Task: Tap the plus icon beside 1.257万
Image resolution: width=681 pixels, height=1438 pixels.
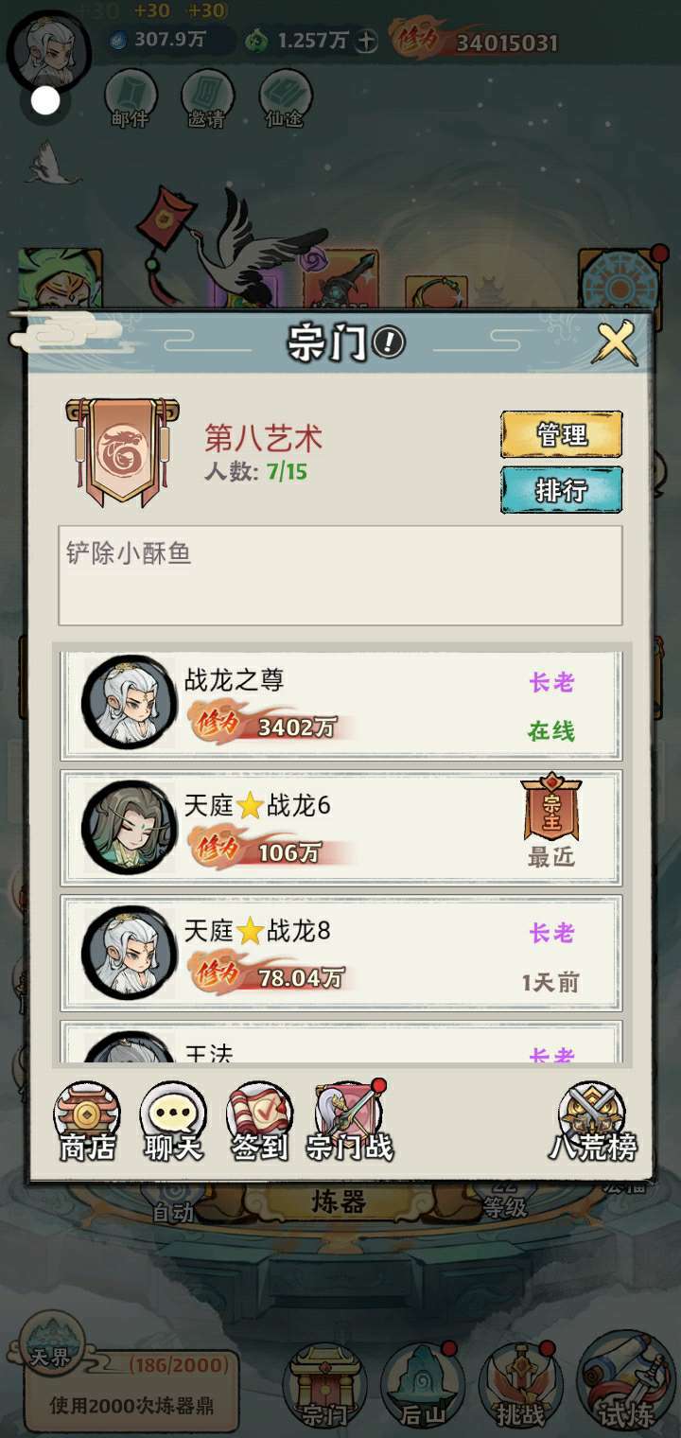Action: coord(368,41)
